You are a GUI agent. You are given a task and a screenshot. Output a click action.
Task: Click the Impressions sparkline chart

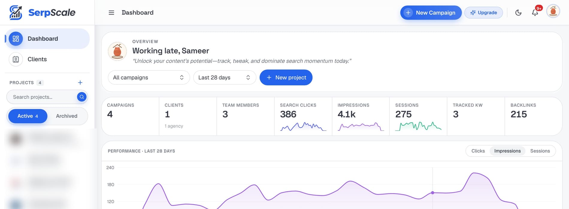pos(361,127)
